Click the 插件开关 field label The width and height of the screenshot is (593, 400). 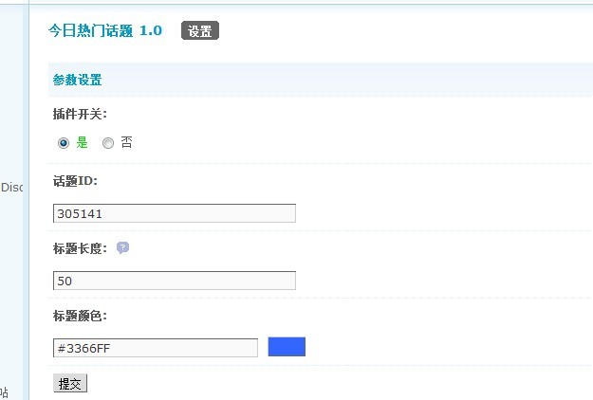point(80,114)
